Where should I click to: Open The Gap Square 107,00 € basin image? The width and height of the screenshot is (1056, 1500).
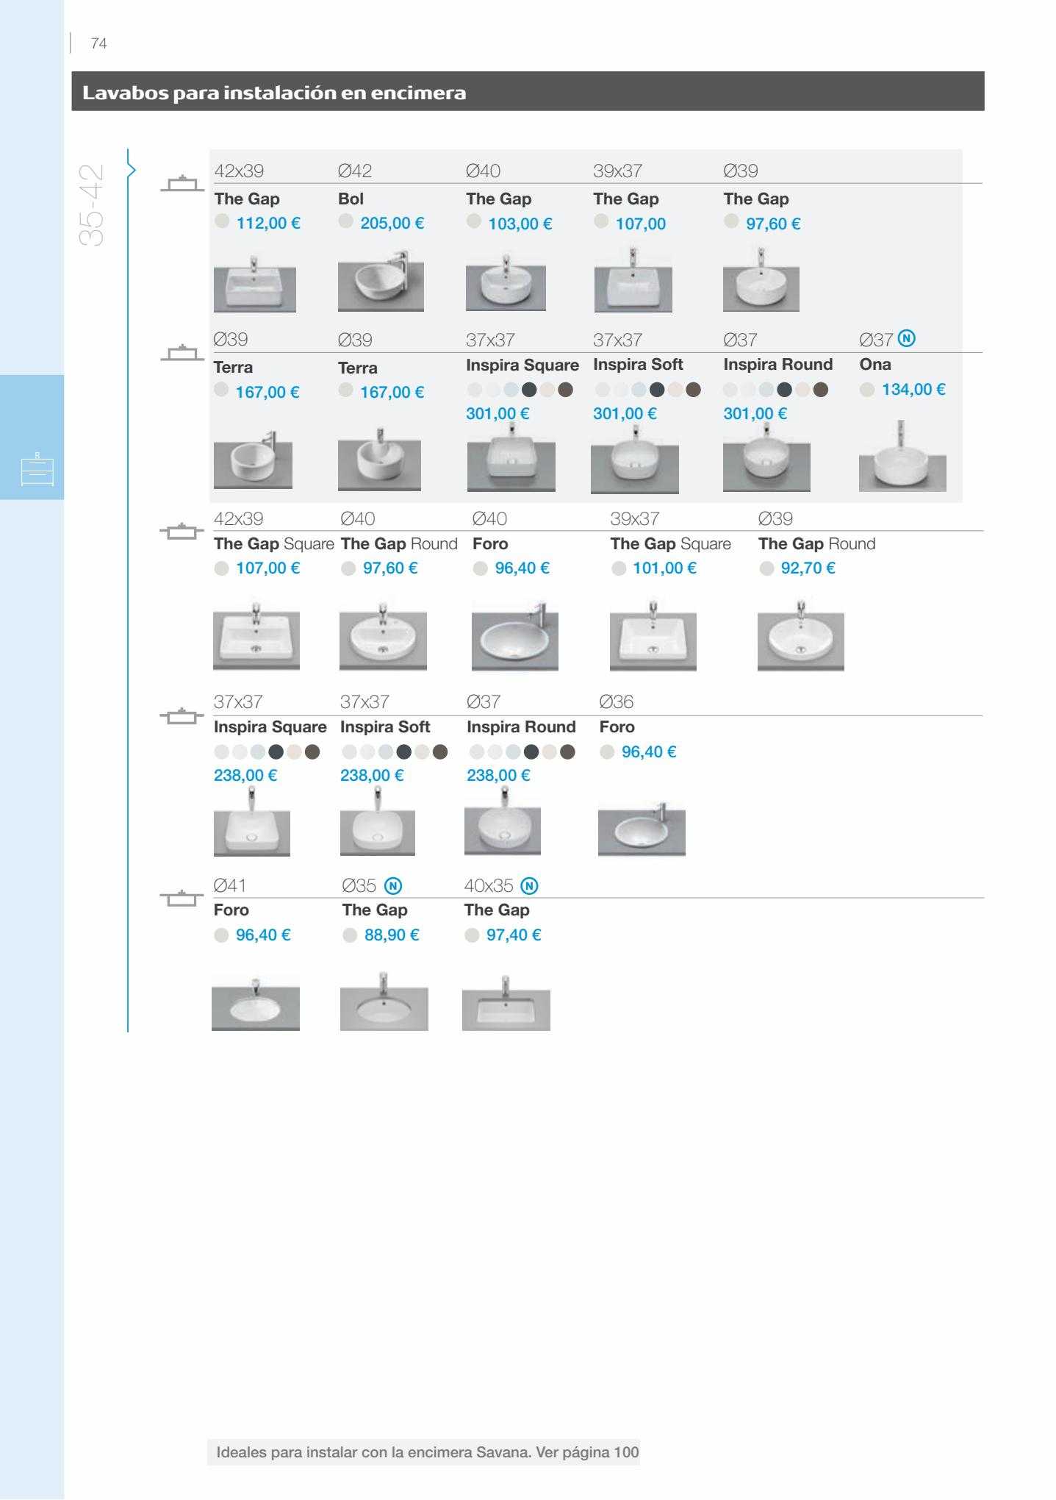[x=256, y=636]
